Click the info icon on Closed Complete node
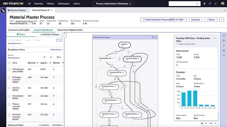Image resolution: width=227 pixels, height=127 pixels. (138, 58)
